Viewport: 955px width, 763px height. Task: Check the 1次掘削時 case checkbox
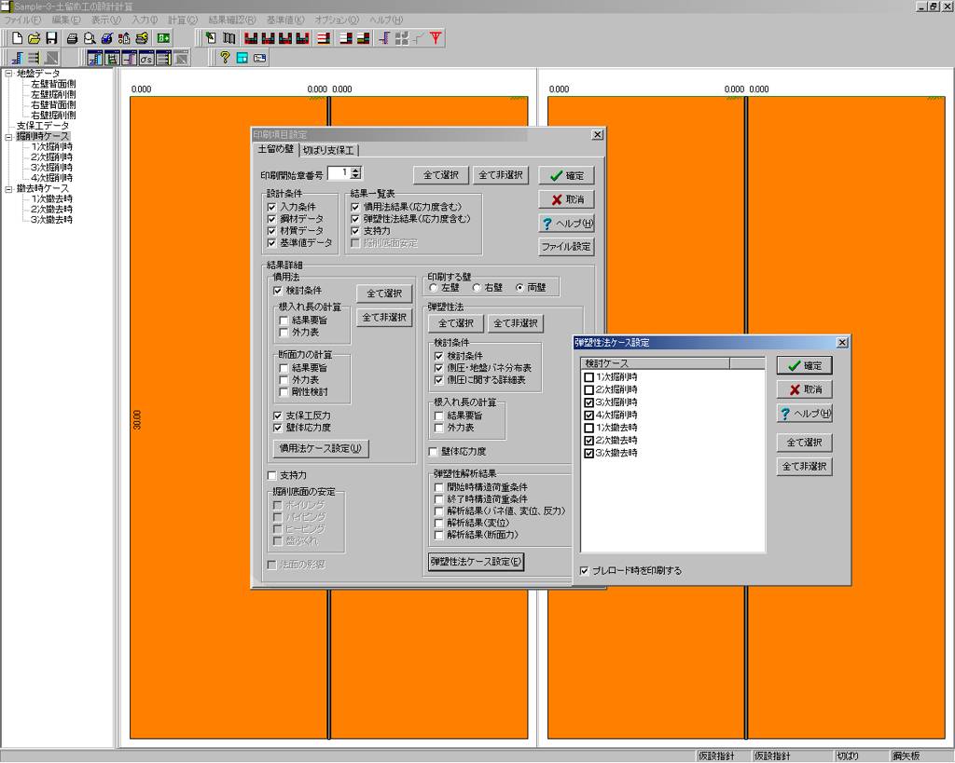(x=588, y=377)
